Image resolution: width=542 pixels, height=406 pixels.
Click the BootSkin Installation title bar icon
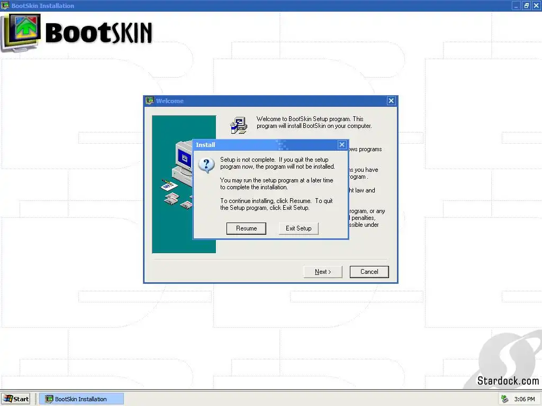pos(5,5)
